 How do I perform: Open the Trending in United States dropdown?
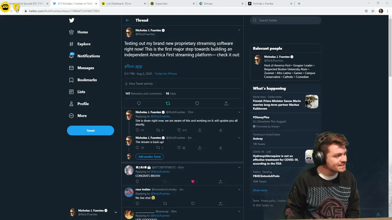[316, 134]
